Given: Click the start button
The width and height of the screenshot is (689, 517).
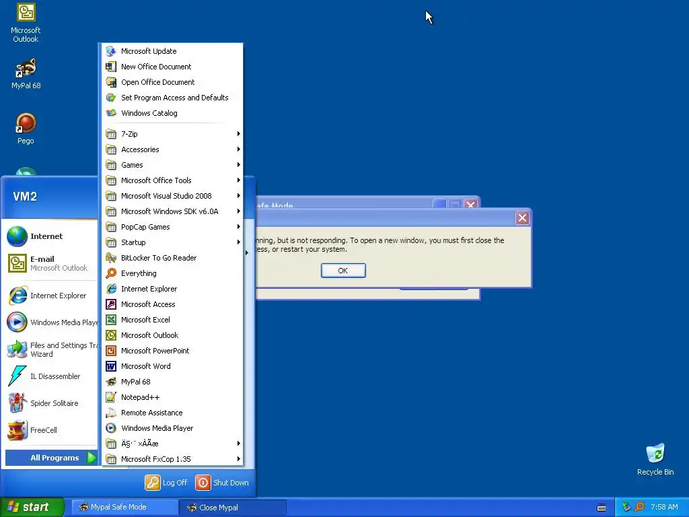Looking at the screenshot, I should coord(32,507).
